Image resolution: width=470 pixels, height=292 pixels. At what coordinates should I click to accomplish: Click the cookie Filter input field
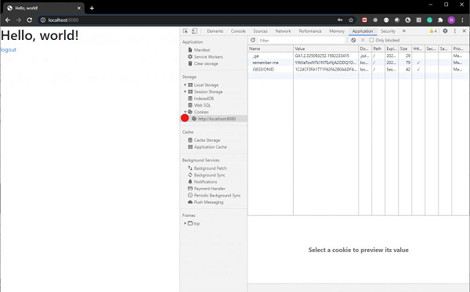[302, 40]
